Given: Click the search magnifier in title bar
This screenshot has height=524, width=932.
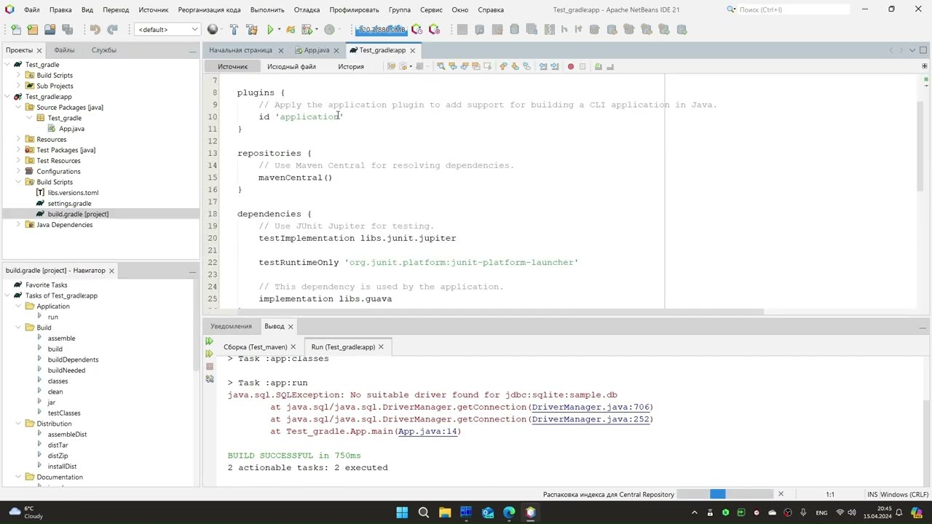Looking at the screenshot, I should [731, 9].
